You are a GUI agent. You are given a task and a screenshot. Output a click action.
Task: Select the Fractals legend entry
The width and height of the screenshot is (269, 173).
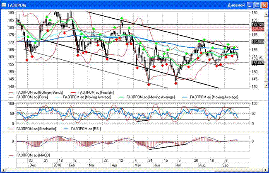click(x=92, y=93)
